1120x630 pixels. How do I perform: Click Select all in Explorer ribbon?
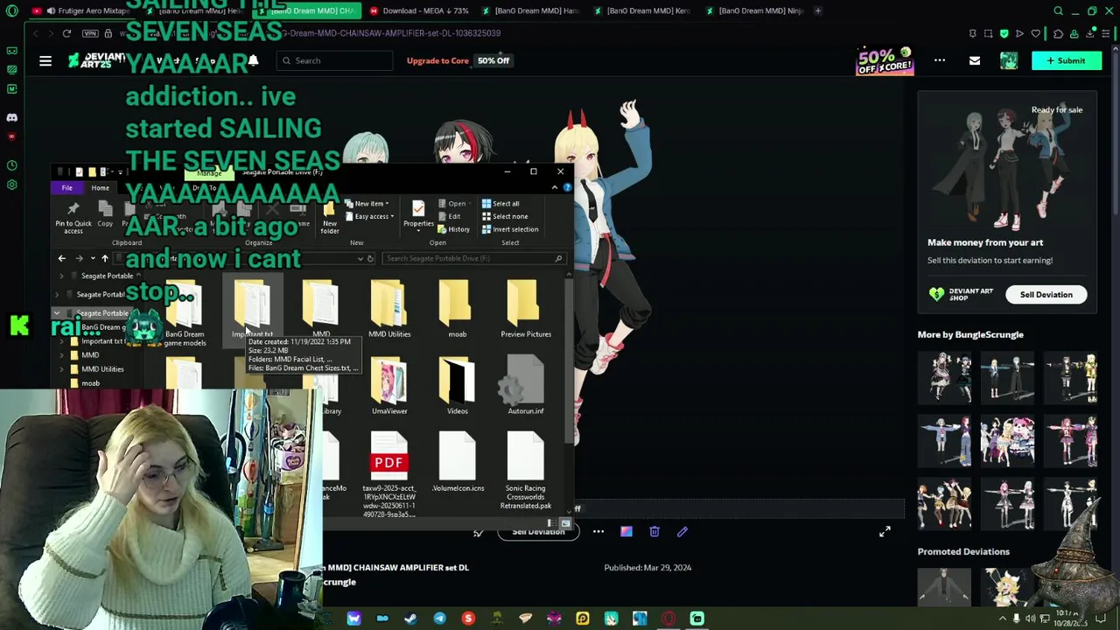[500, 204]
